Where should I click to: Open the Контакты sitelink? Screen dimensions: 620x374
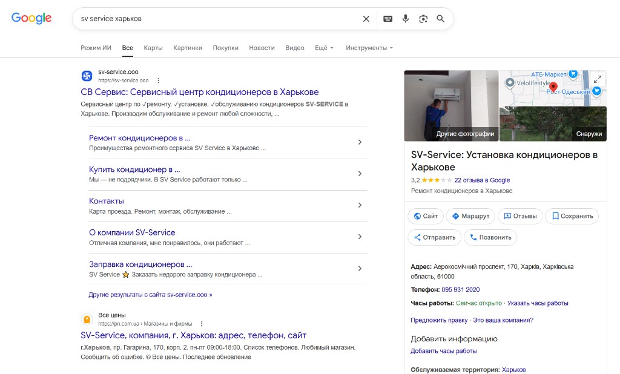tap(107, 201)
